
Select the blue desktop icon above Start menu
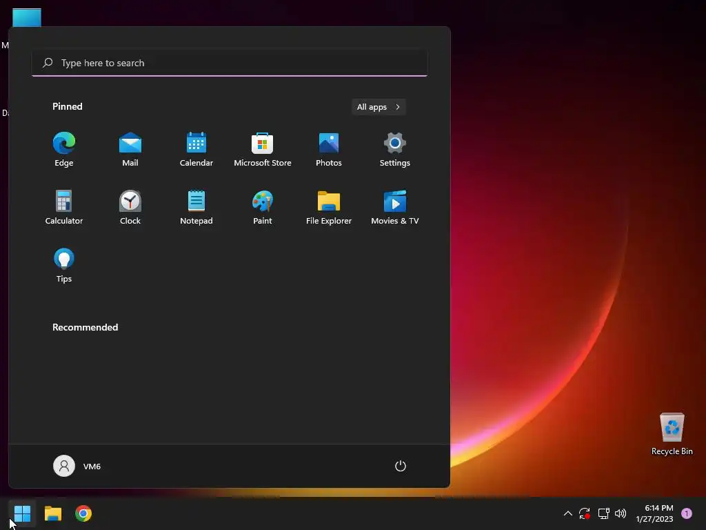point(27,17)
